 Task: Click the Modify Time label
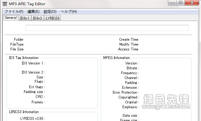tap(129, 44)
